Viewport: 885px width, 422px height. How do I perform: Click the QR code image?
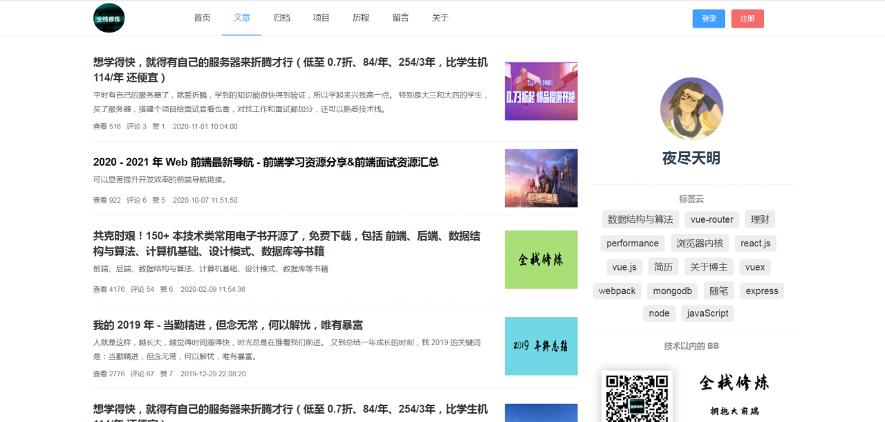tap(637, 396)
